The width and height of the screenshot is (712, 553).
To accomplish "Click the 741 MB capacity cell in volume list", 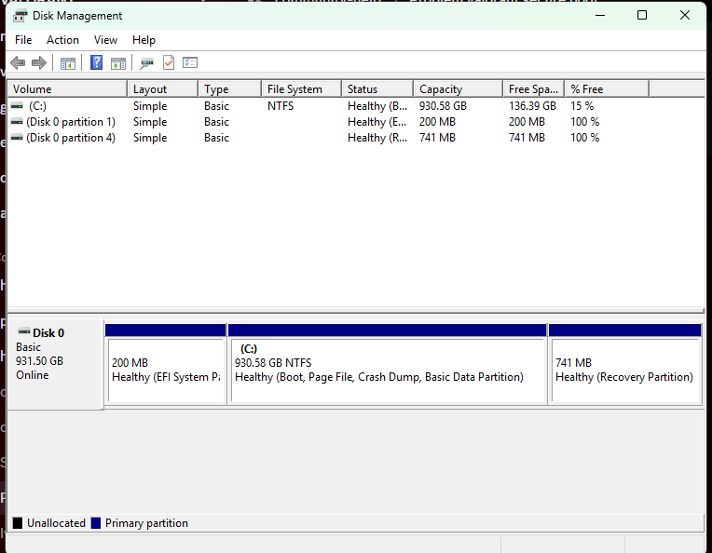I will tap(437, 138).
